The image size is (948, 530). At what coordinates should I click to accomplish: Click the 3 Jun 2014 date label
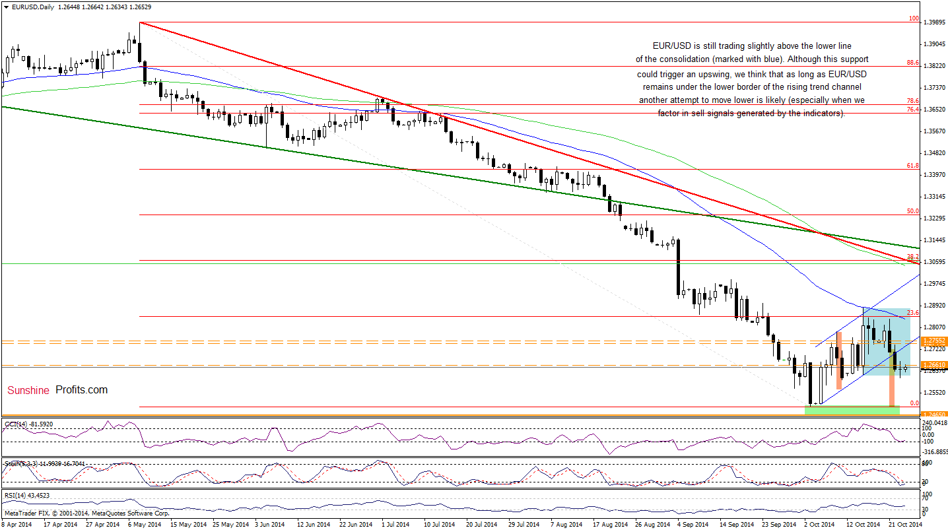[271, 524]
